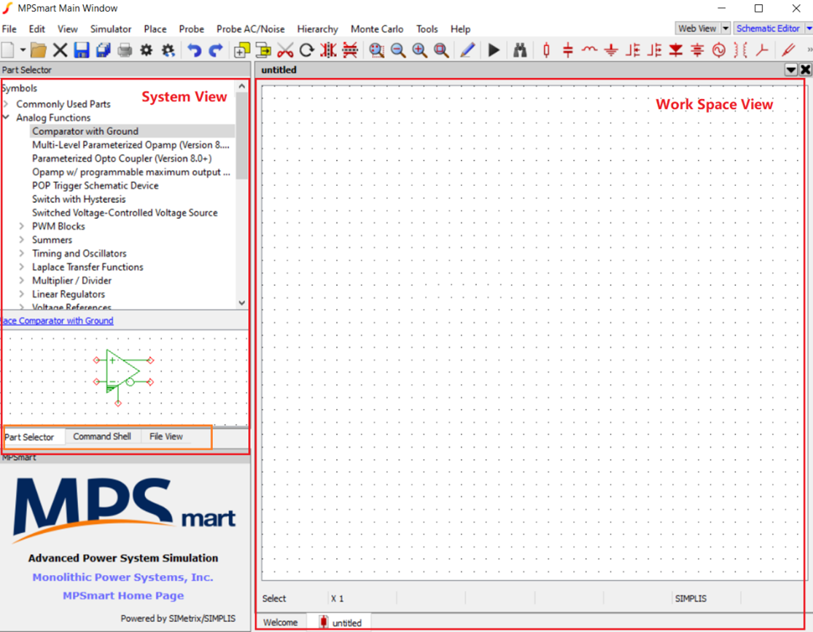This screenshot has width=813, height=632.
Task: Undo the last action
Action: (x=195, y=50)
